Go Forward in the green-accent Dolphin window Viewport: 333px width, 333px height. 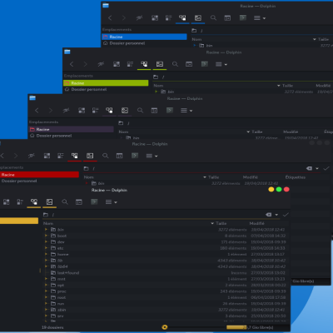[x=85, y=64]
